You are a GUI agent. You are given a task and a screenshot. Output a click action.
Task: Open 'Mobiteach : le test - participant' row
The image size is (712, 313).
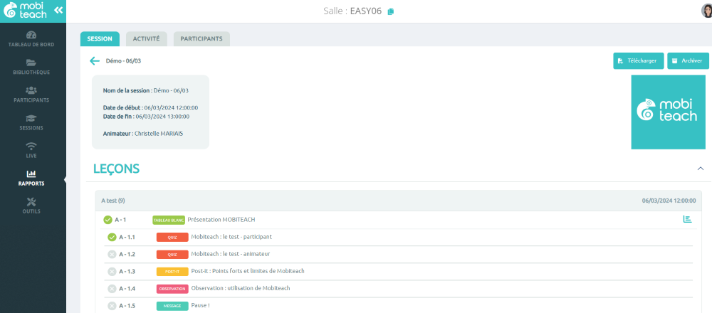coord(398,238)
